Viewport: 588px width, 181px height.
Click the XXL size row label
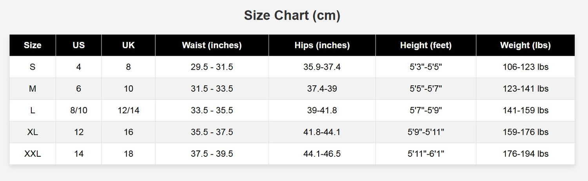pyautogui.click(x=33, y=154)
